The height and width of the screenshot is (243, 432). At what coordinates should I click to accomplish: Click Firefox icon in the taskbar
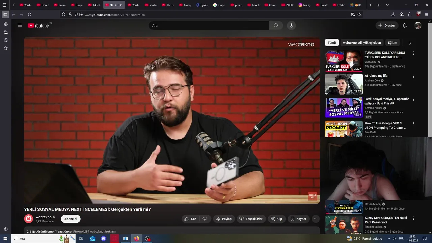(136, 238)
